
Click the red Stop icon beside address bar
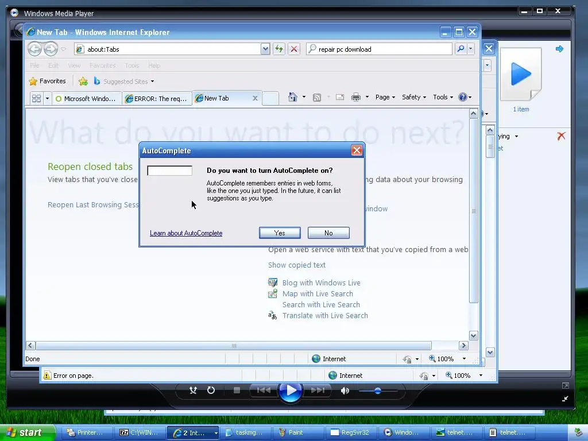click(294, 49)
